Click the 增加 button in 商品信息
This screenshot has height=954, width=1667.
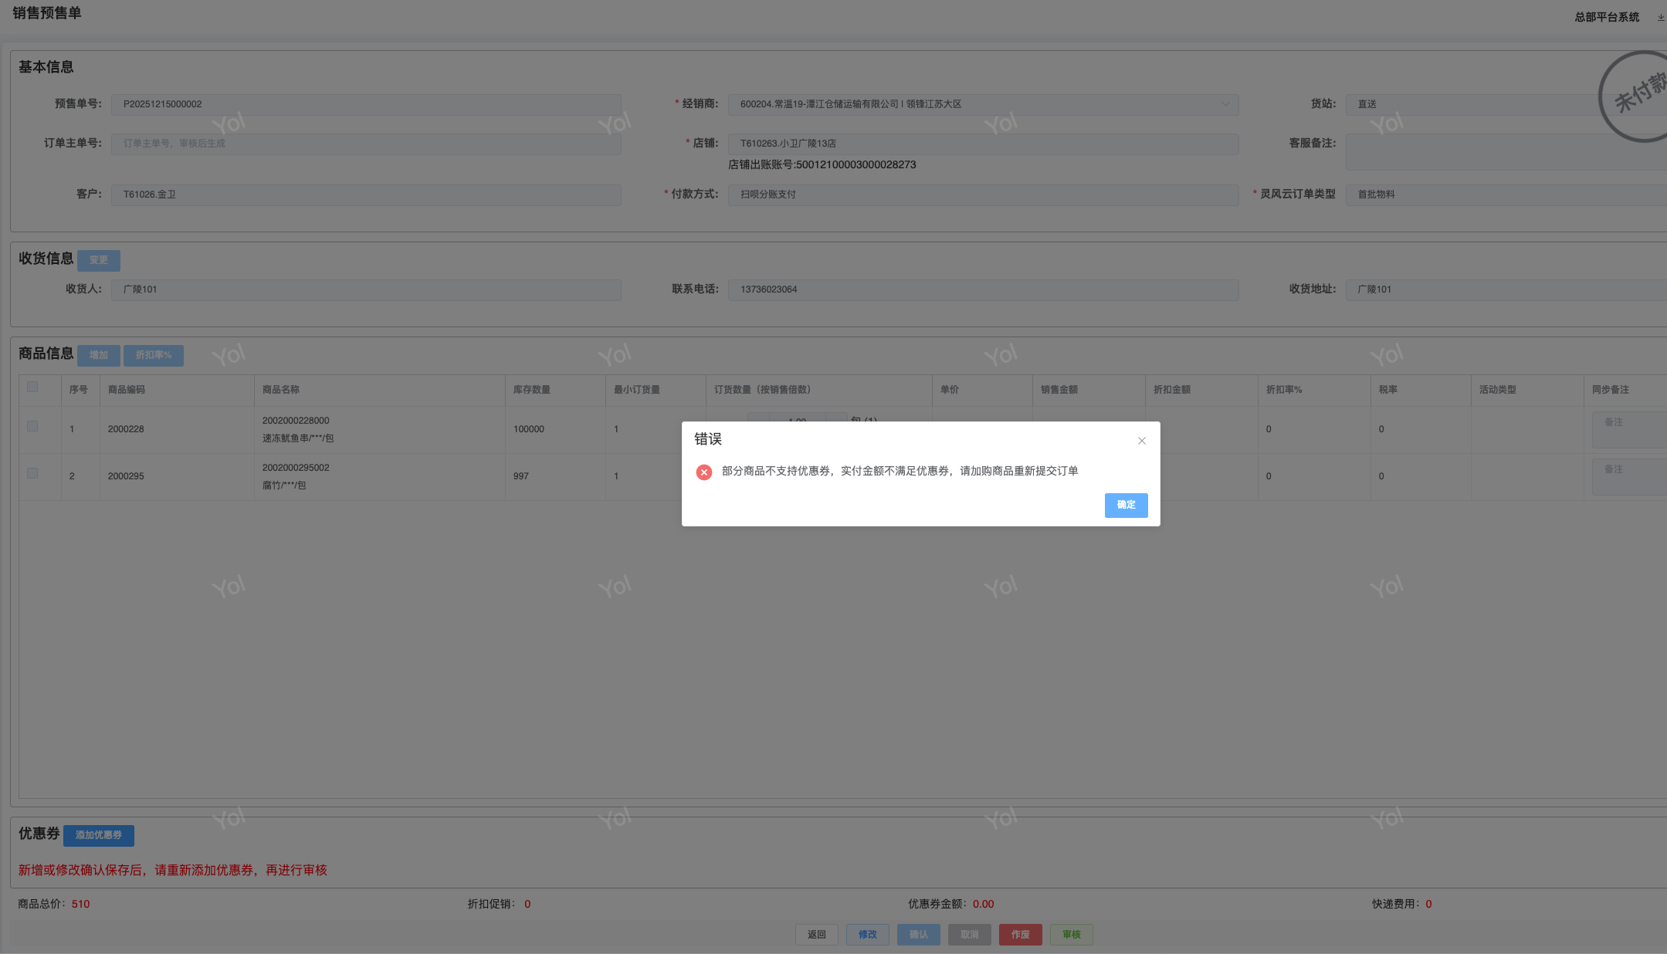(x=98, y=355)
